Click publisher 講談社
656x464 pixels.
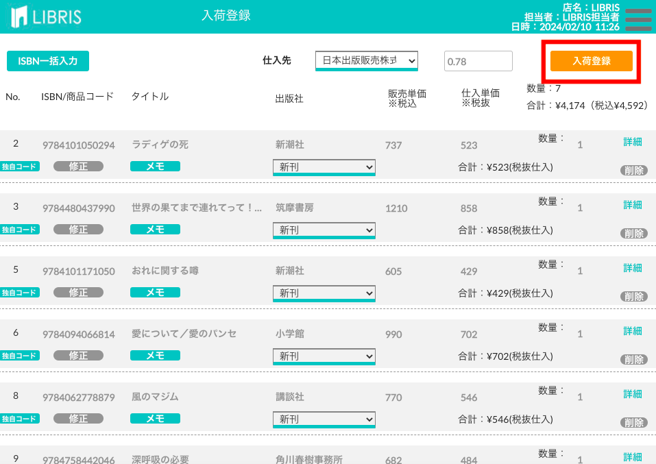[x=290, y=397]
